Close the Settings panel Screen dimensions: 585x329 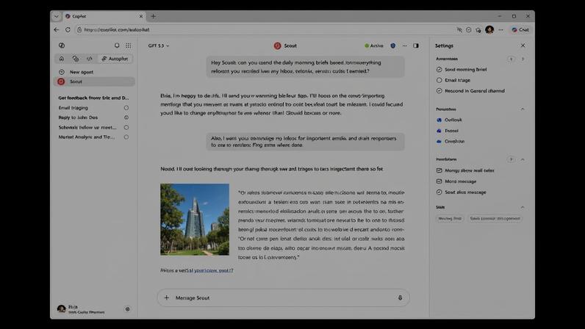click(523, 46)
